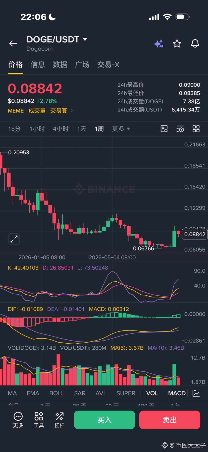Open the four-square grid layout icon
Viewport: 208px width, 452px height.
(x=196, y=129)
